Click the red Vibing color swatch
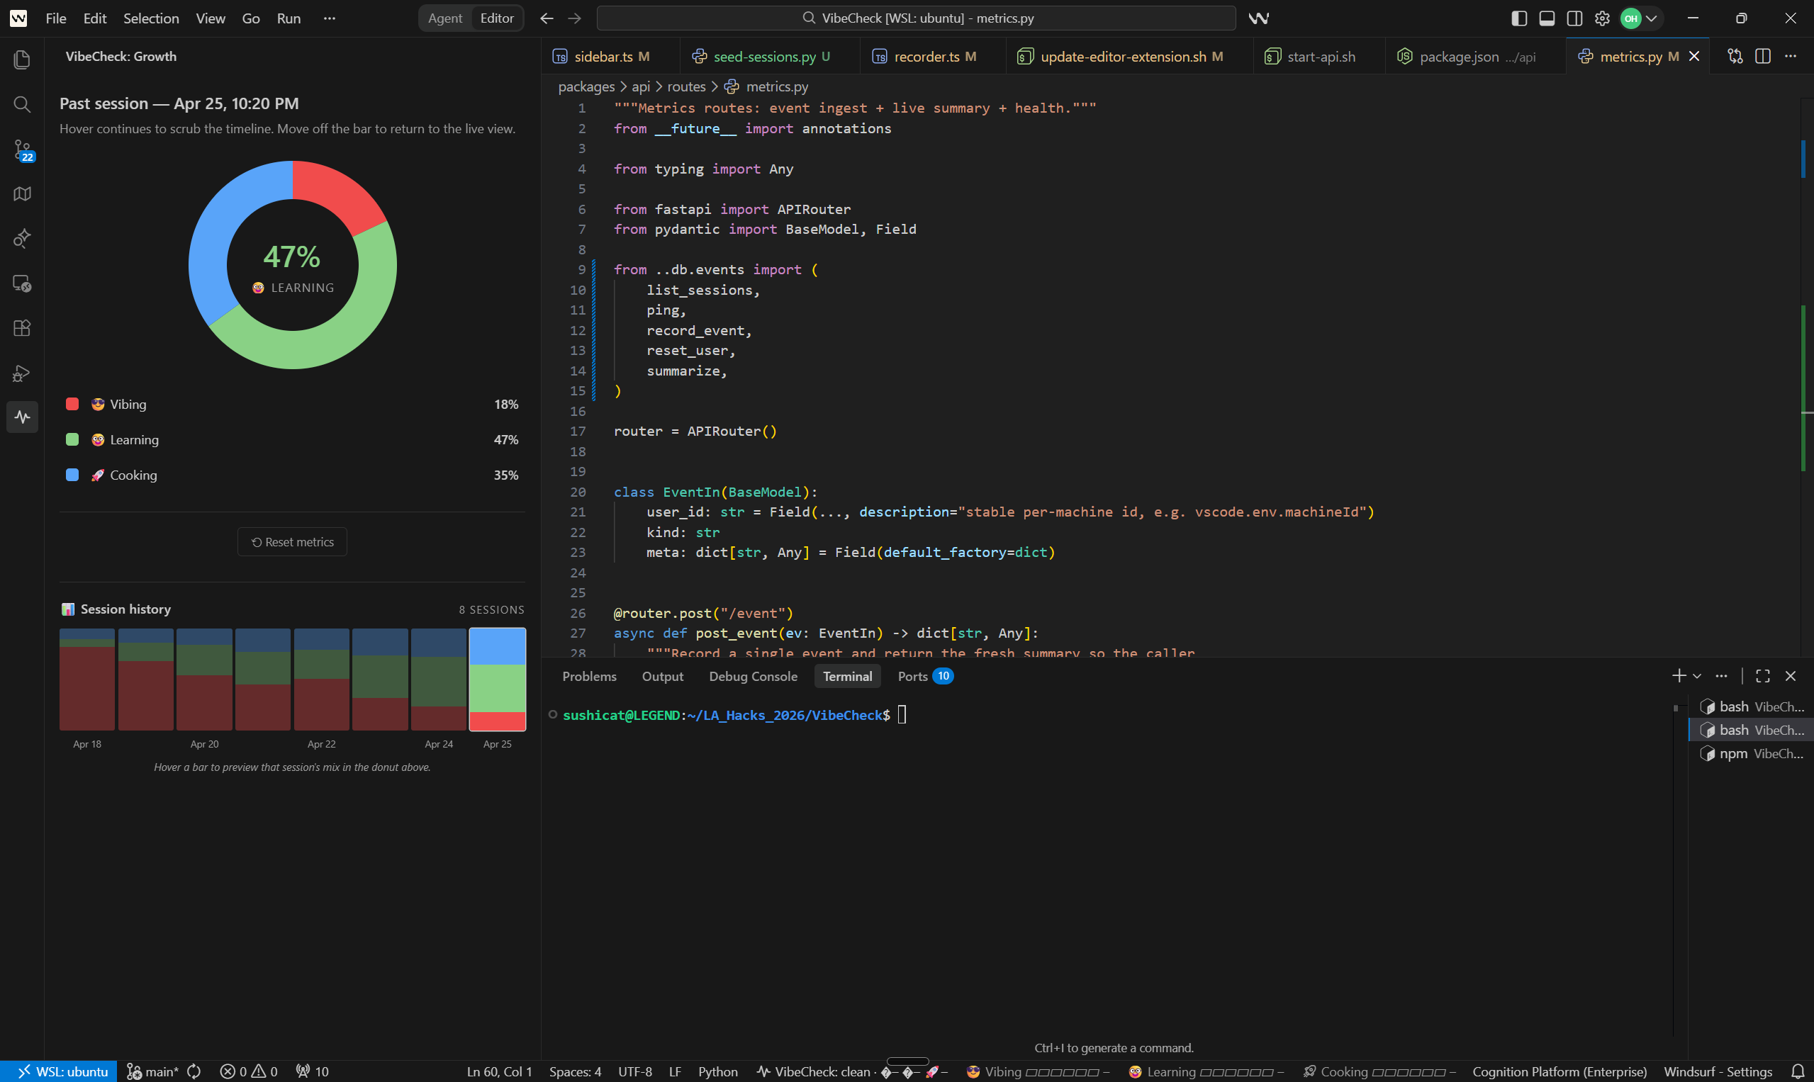The image size is (1814, 1082). tap(72, 404)
